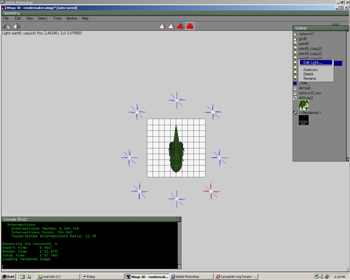
Task: Click point9_copy10 light bulb icon
Action: tap(295, 49)
